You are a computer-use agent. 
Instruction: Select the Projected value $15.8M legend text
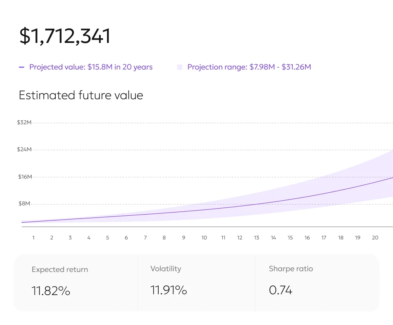point(91,67)
